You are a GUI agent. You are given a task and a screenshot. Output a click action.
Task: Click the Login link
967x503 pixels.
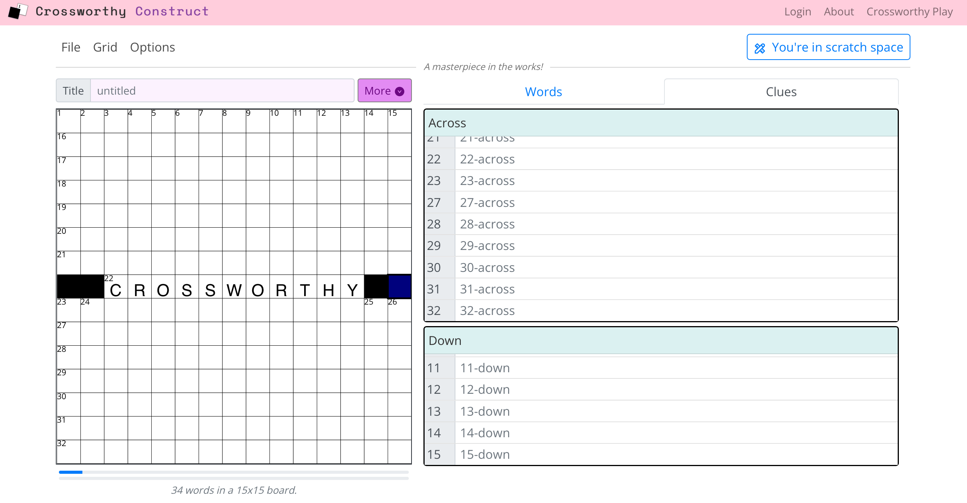[x=797, y=12]
